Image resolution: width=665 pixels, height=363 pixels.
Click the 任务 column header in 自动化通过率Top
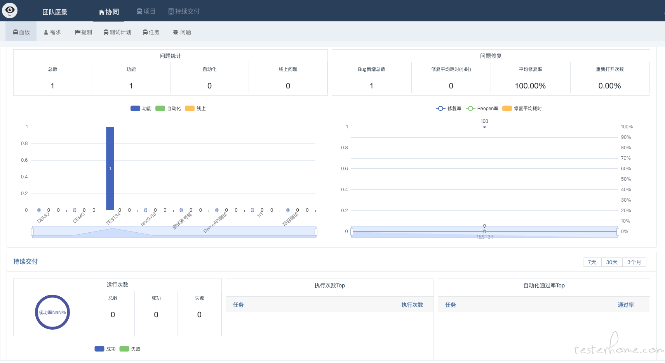coord(451,305)
